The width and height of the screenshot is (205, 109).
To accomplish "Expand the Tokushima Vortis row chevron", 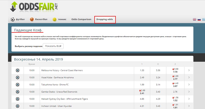I will click(189, 85).
